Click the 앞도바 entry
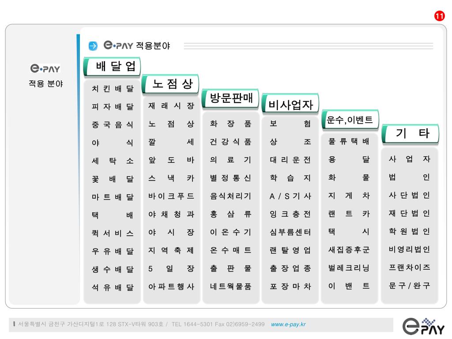The height and width of the screenshot is (339, 452). coord(171,160)
